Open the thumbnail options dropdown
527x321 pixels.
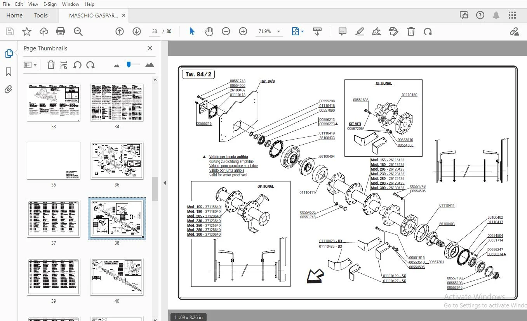click(30, 65)
